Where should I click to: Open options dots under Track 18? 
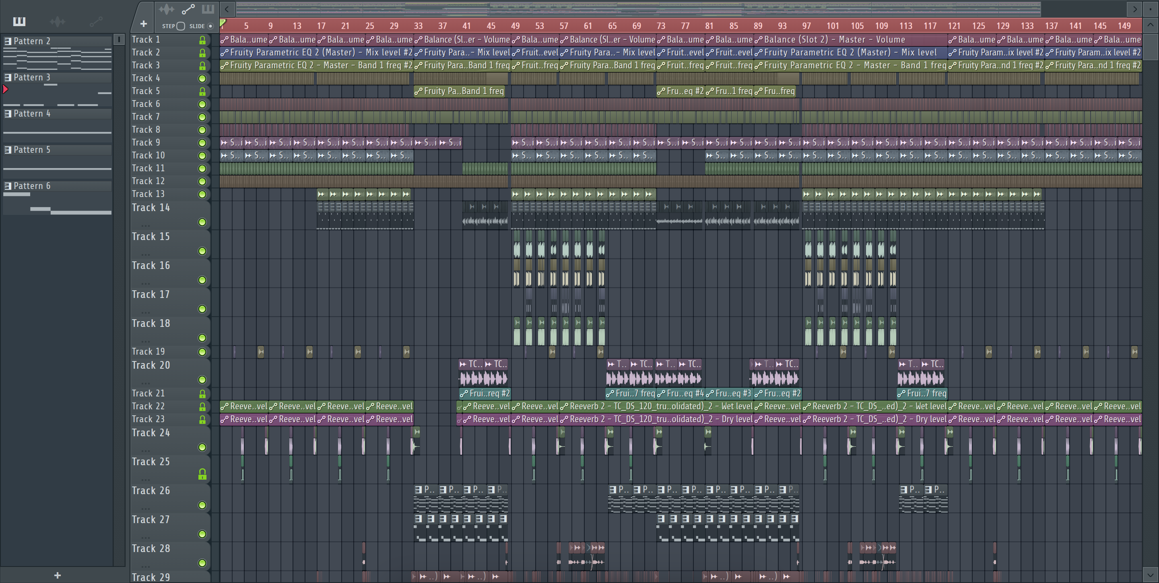coord(145,341)
